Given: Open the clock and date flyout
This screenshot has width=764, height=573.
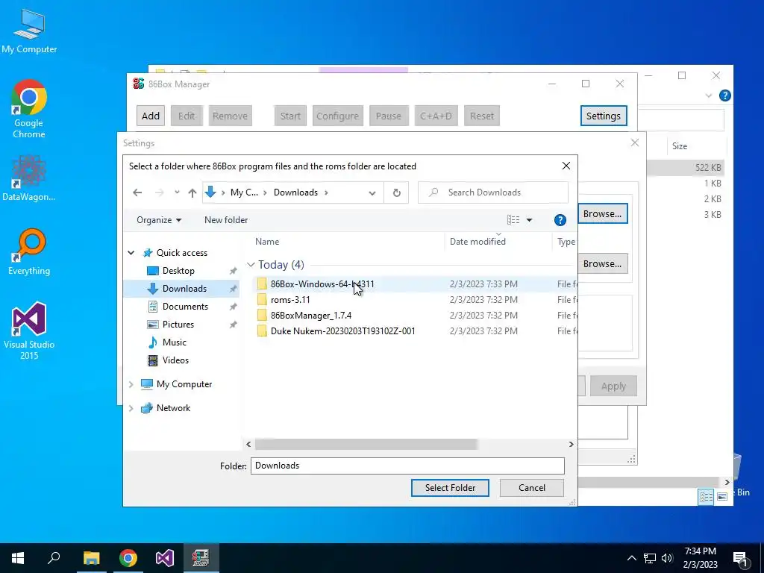Looking at the screenshot, I should click(x=700, y=558).
